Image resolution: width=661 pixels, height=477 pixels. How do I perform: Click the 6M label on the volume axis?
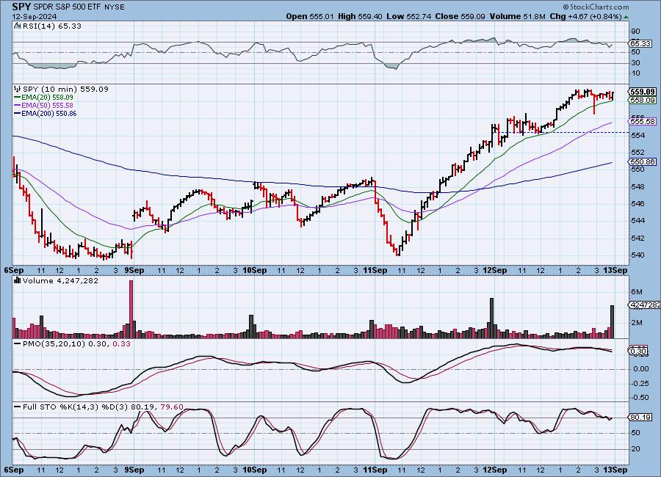[x=637, y=291]
